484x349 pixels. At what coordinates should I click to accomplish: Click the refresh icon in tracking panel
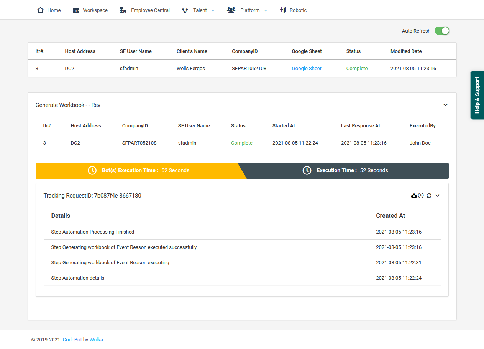429,196
